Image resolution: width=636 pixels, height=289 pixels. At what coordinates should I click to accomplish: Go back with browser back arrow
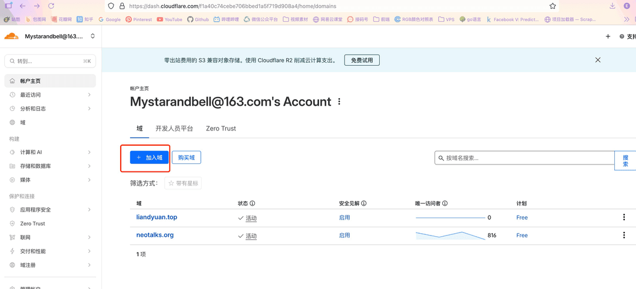22,6
